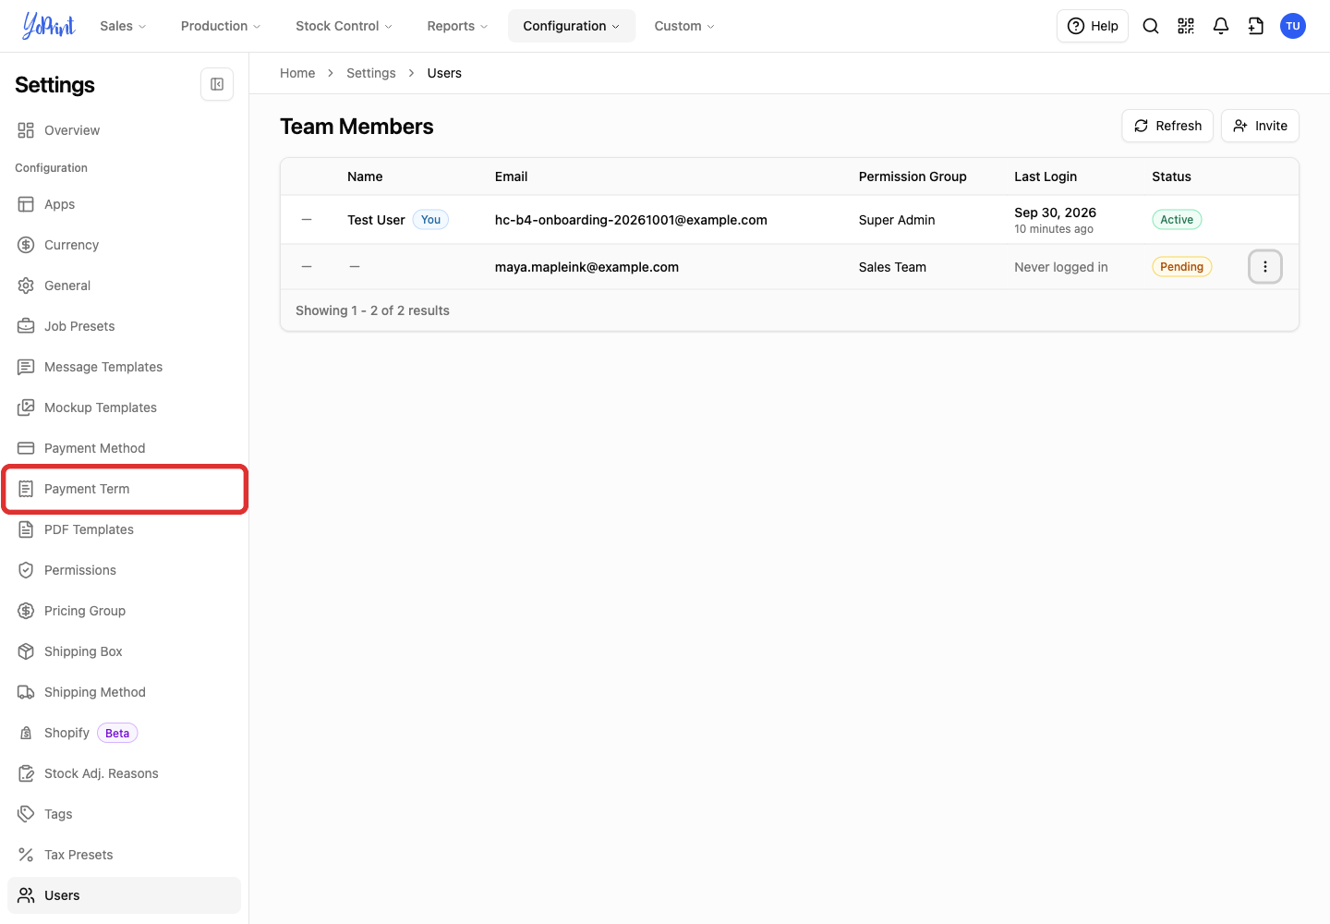Click the Last Login column header
This screenshot has height=924, width=1330.
point(1046,176)
